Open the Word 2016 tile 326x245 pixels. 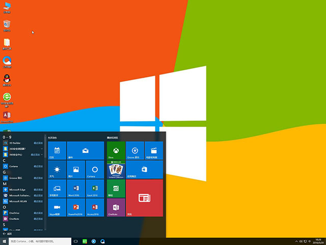pos(76,188)
